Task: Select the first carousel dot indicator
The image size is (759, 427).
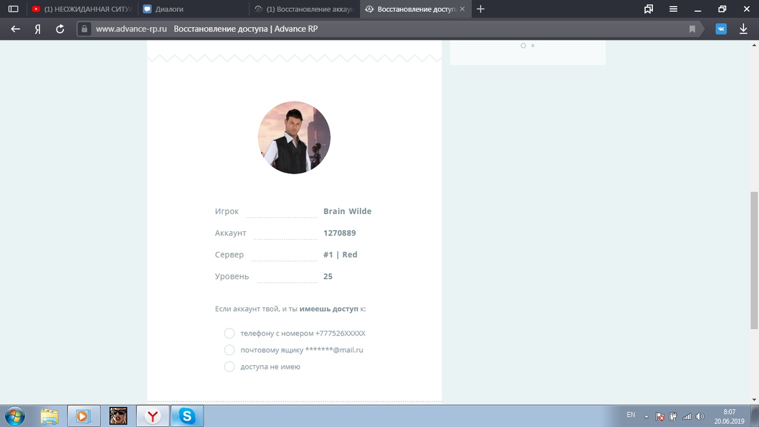Action: pos(523,46)
